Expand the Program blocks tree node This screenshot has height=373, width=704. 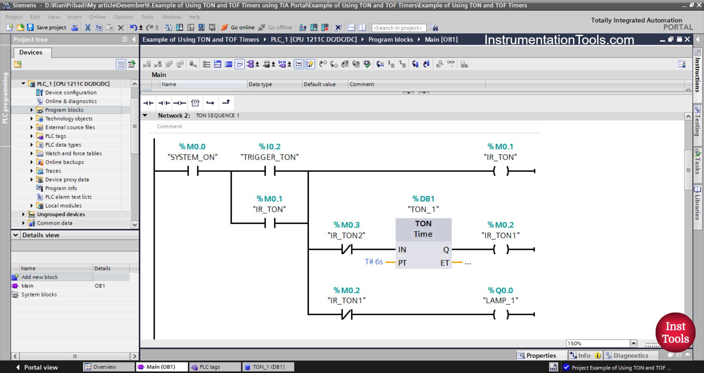(31, 110)
